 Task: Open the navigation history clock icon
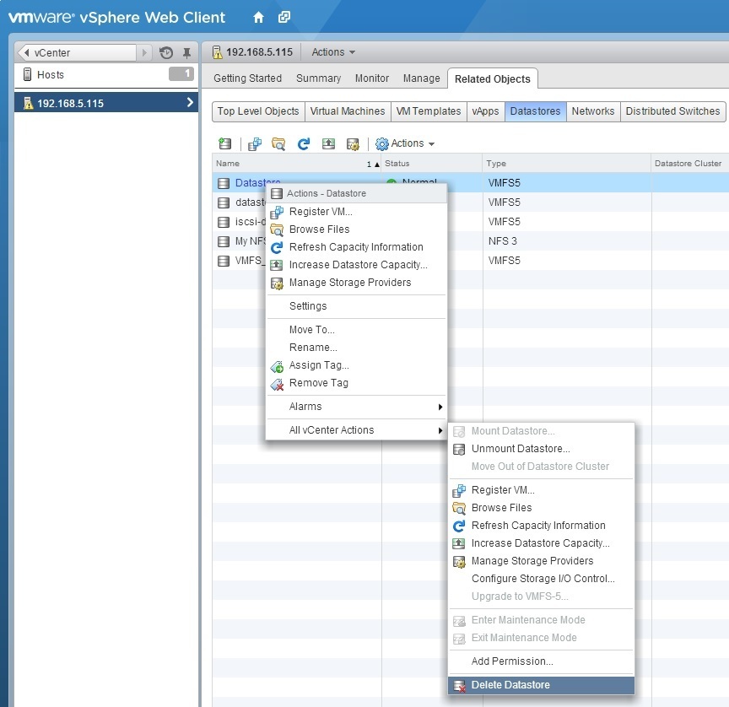166,52
